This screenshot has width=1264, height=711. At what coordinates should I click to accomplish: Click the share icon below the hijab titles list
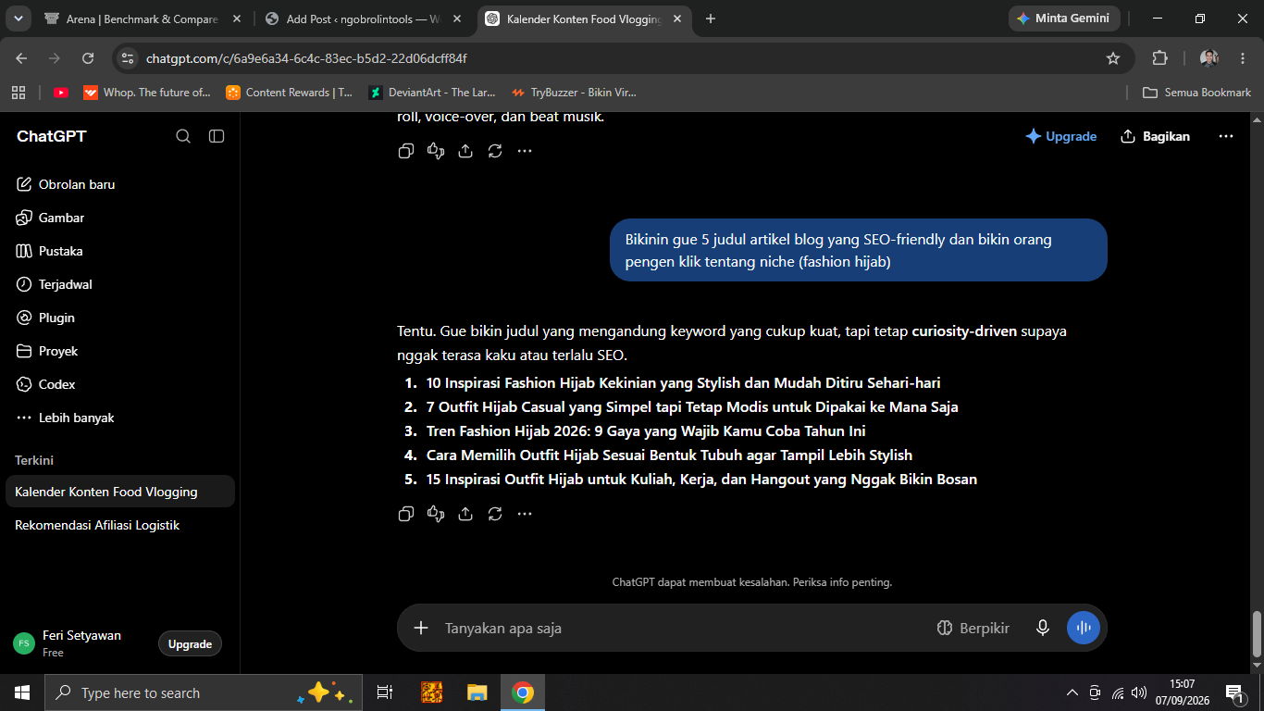point(465,514)
